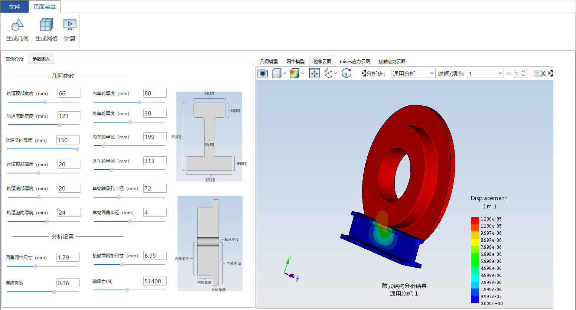Click the colored contour cube icon
Image resolution: width=576 pixels, height=310 pixels.
(x=294, y=73)
